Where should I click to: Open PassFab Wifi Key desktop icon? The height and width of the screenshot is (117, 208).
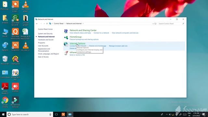click(x=15, y=75)
